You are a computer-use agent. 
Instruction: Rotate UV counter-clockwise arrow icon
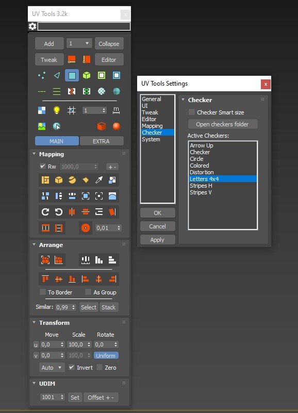pyautogui.click(x=58, y=212)
